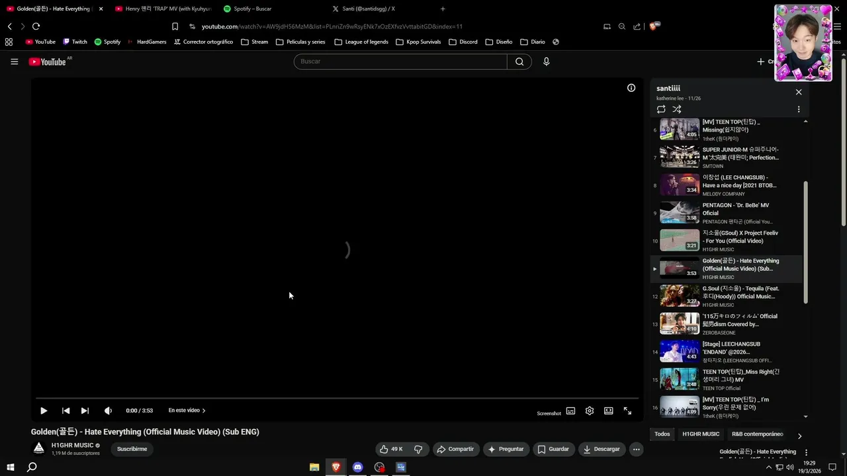847x476 pixels.
Task: Take a player Screenshot
Action: pyautogui.click(x=549, y=413)
